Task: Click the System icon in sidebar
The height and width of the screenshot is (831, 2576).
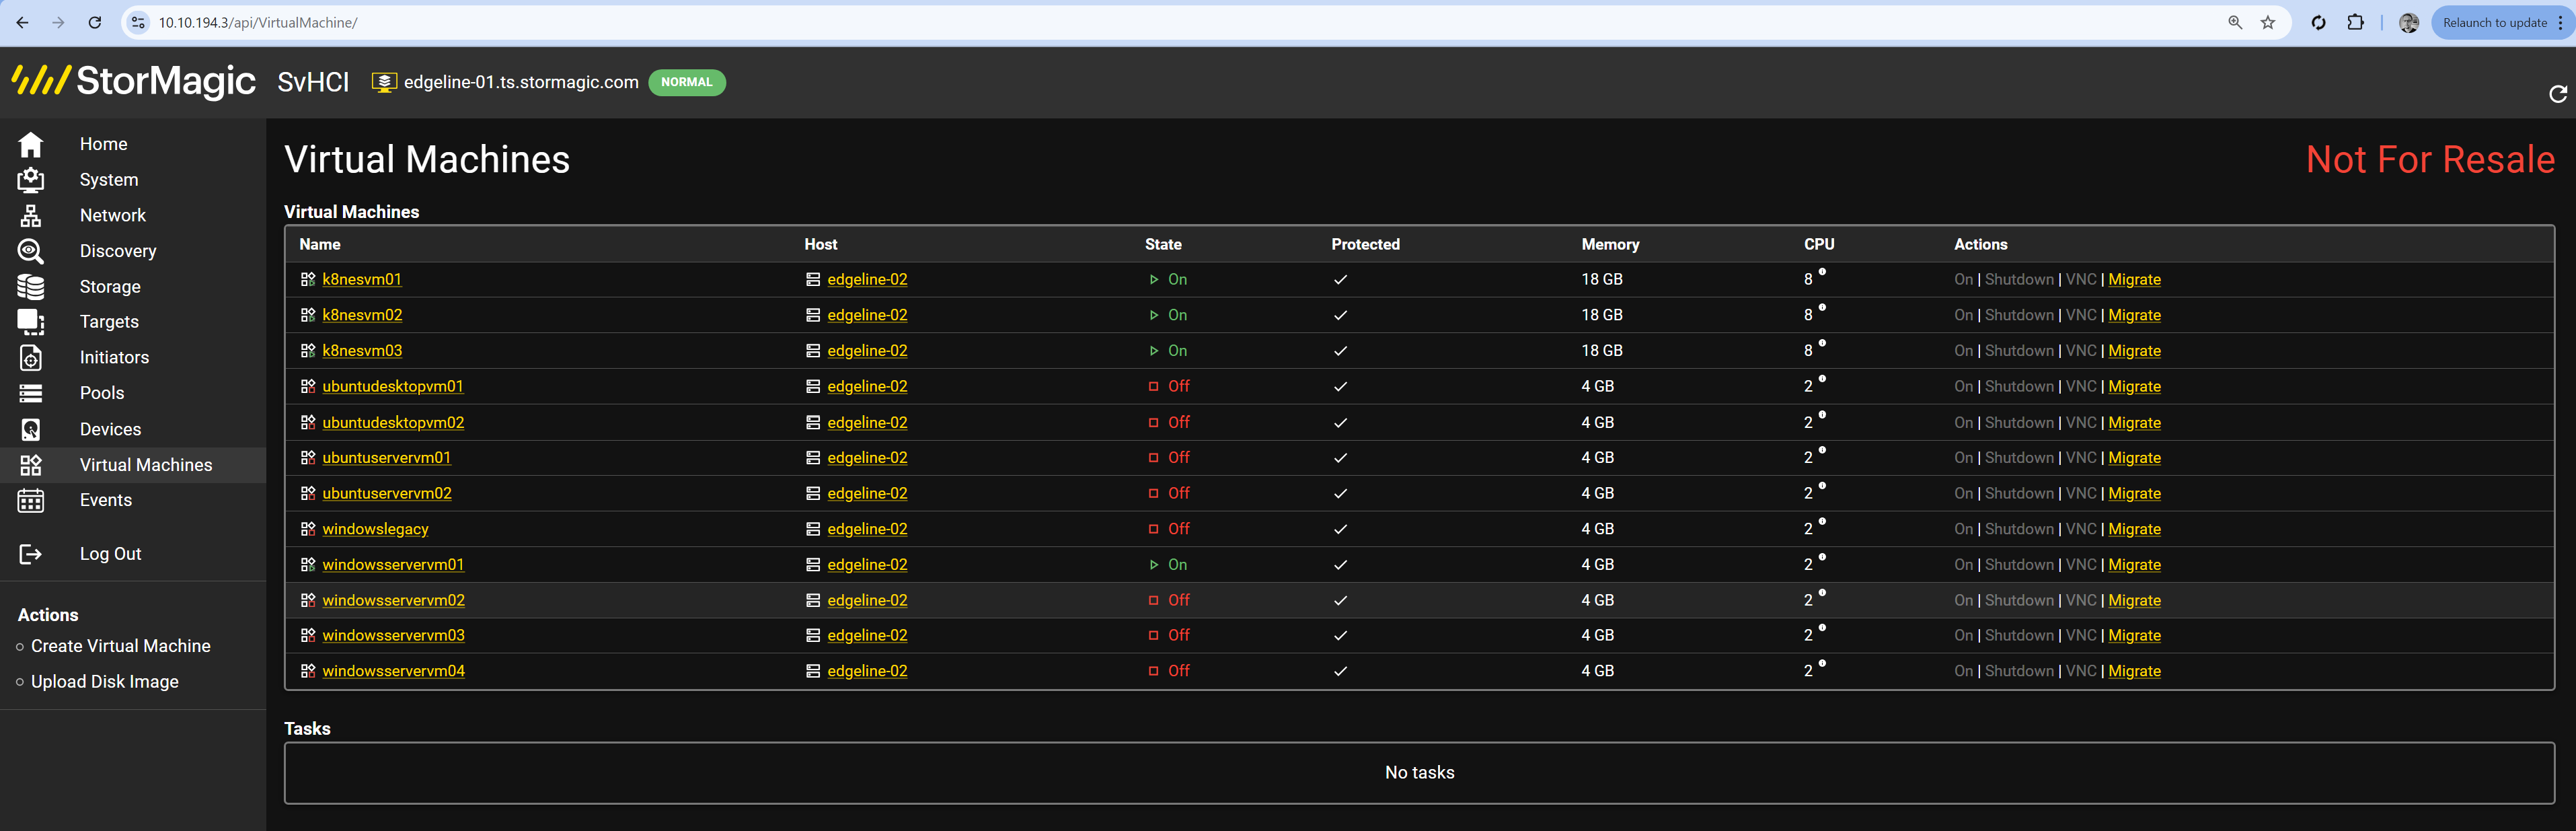Action: click(31, 180)
